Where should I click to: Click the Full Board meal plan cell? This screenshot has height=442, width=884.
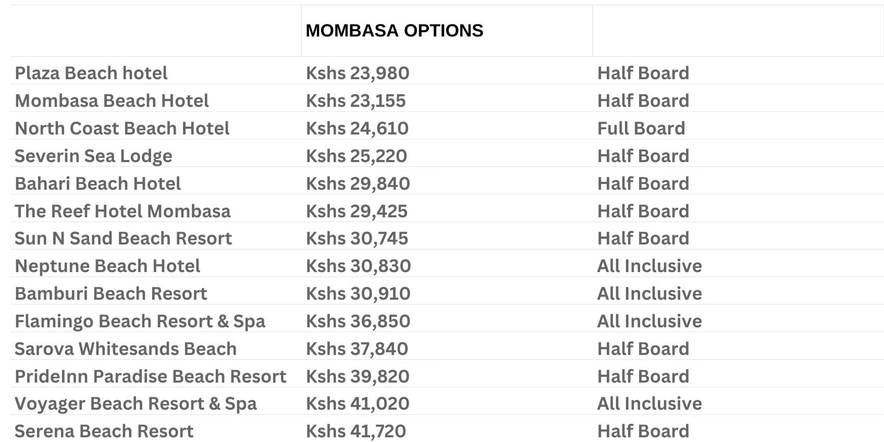(x=641, y=128)
